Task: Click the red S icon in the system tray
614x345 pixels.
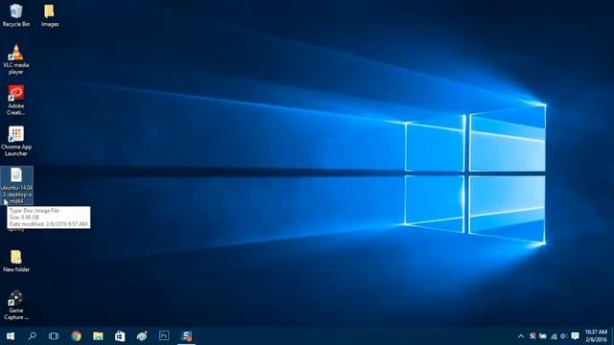Action: tap(532, 336)
